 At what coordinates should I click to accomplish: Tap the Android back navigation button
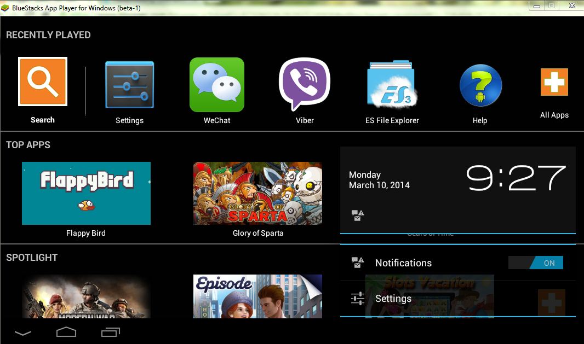click(22, 333)
